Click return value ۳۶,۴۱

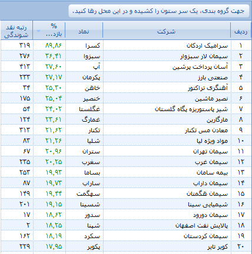point(54,56)
